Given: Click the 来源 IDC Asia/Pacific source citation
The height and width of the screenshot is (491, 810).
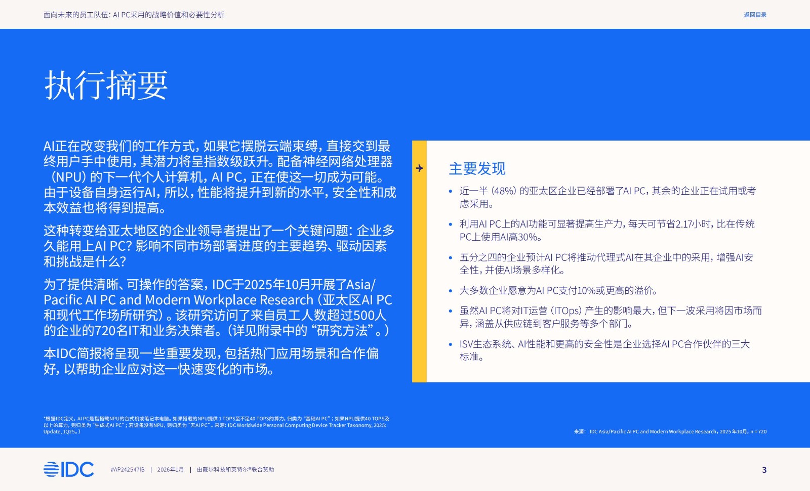Looking at the screenshot, I should click(x=670, y=432).
